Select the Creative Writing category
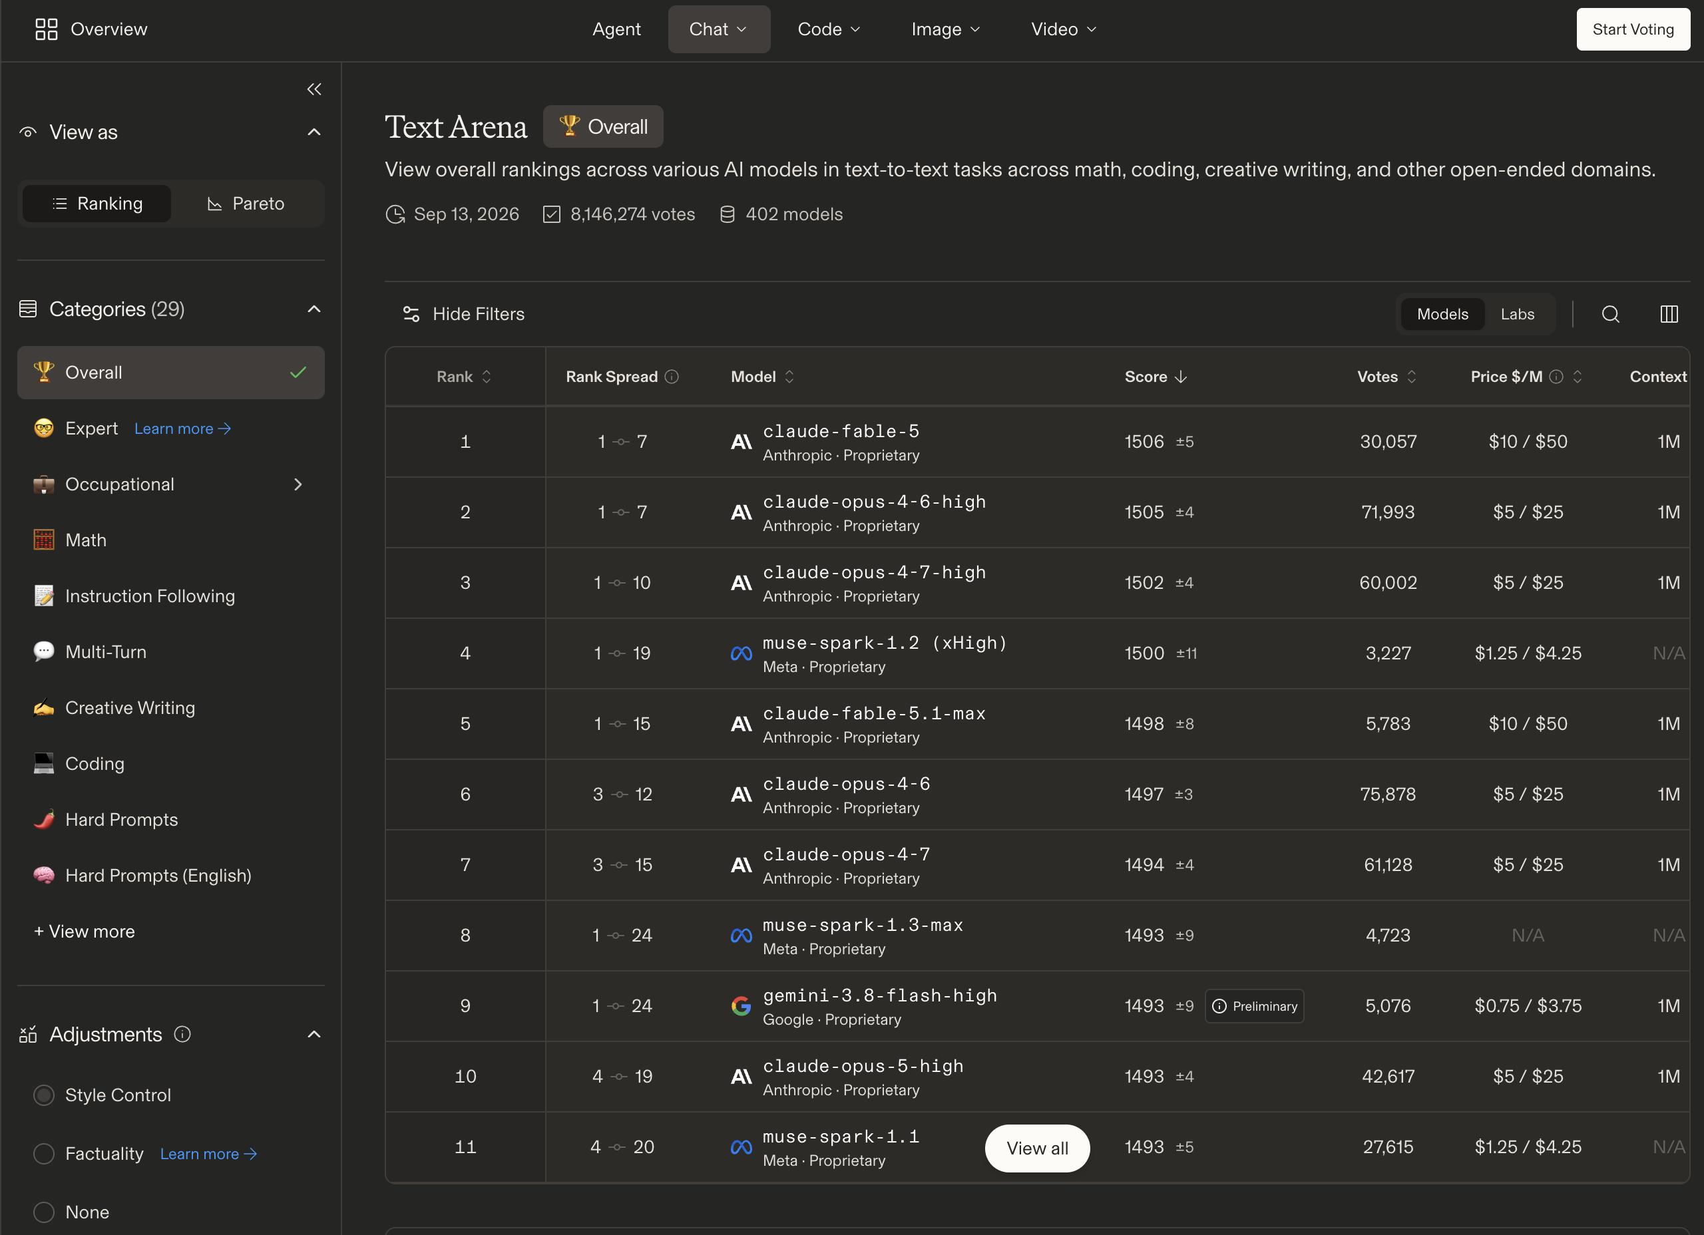The height and width of the screenshot is (1235, 1704). click(x=170, y=707)
